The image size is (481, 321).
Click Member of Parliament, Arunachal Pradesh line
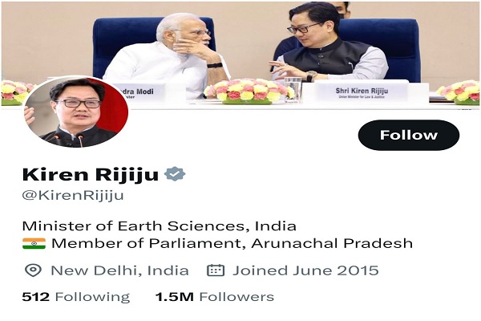[x=232, y=243]
